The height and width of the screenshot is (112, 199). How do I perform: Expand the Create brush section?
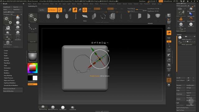click(6, 50)
